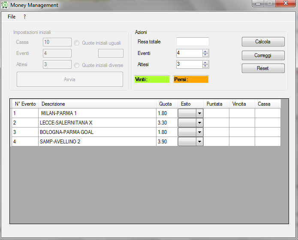298x240 pixels.
Task: Select the Puntata cell for MILAN-PARMA 1
Action: pyautogui.click(x=216, y=113)
